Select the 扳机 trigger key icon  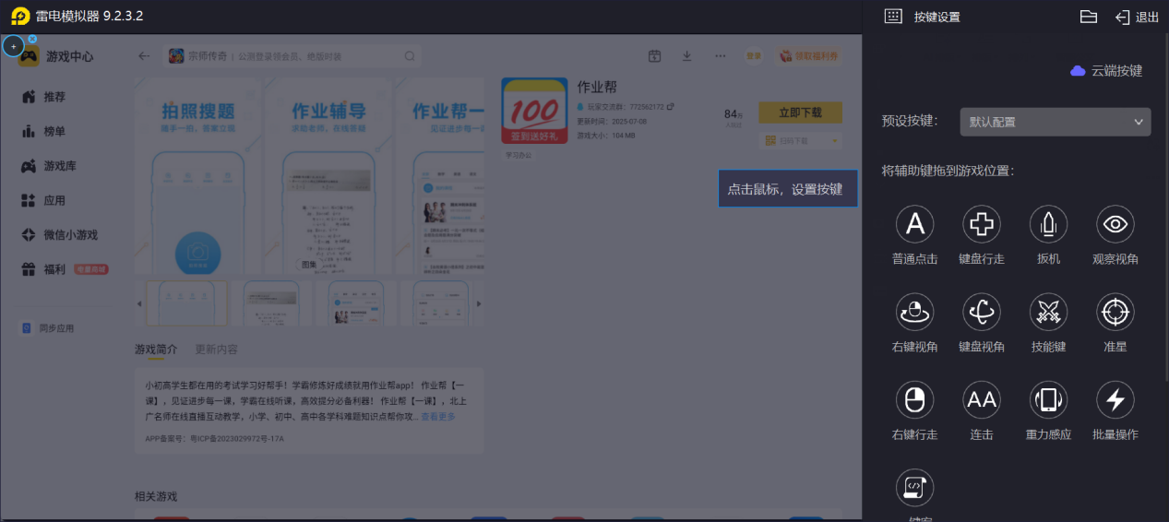[1048, 224]
